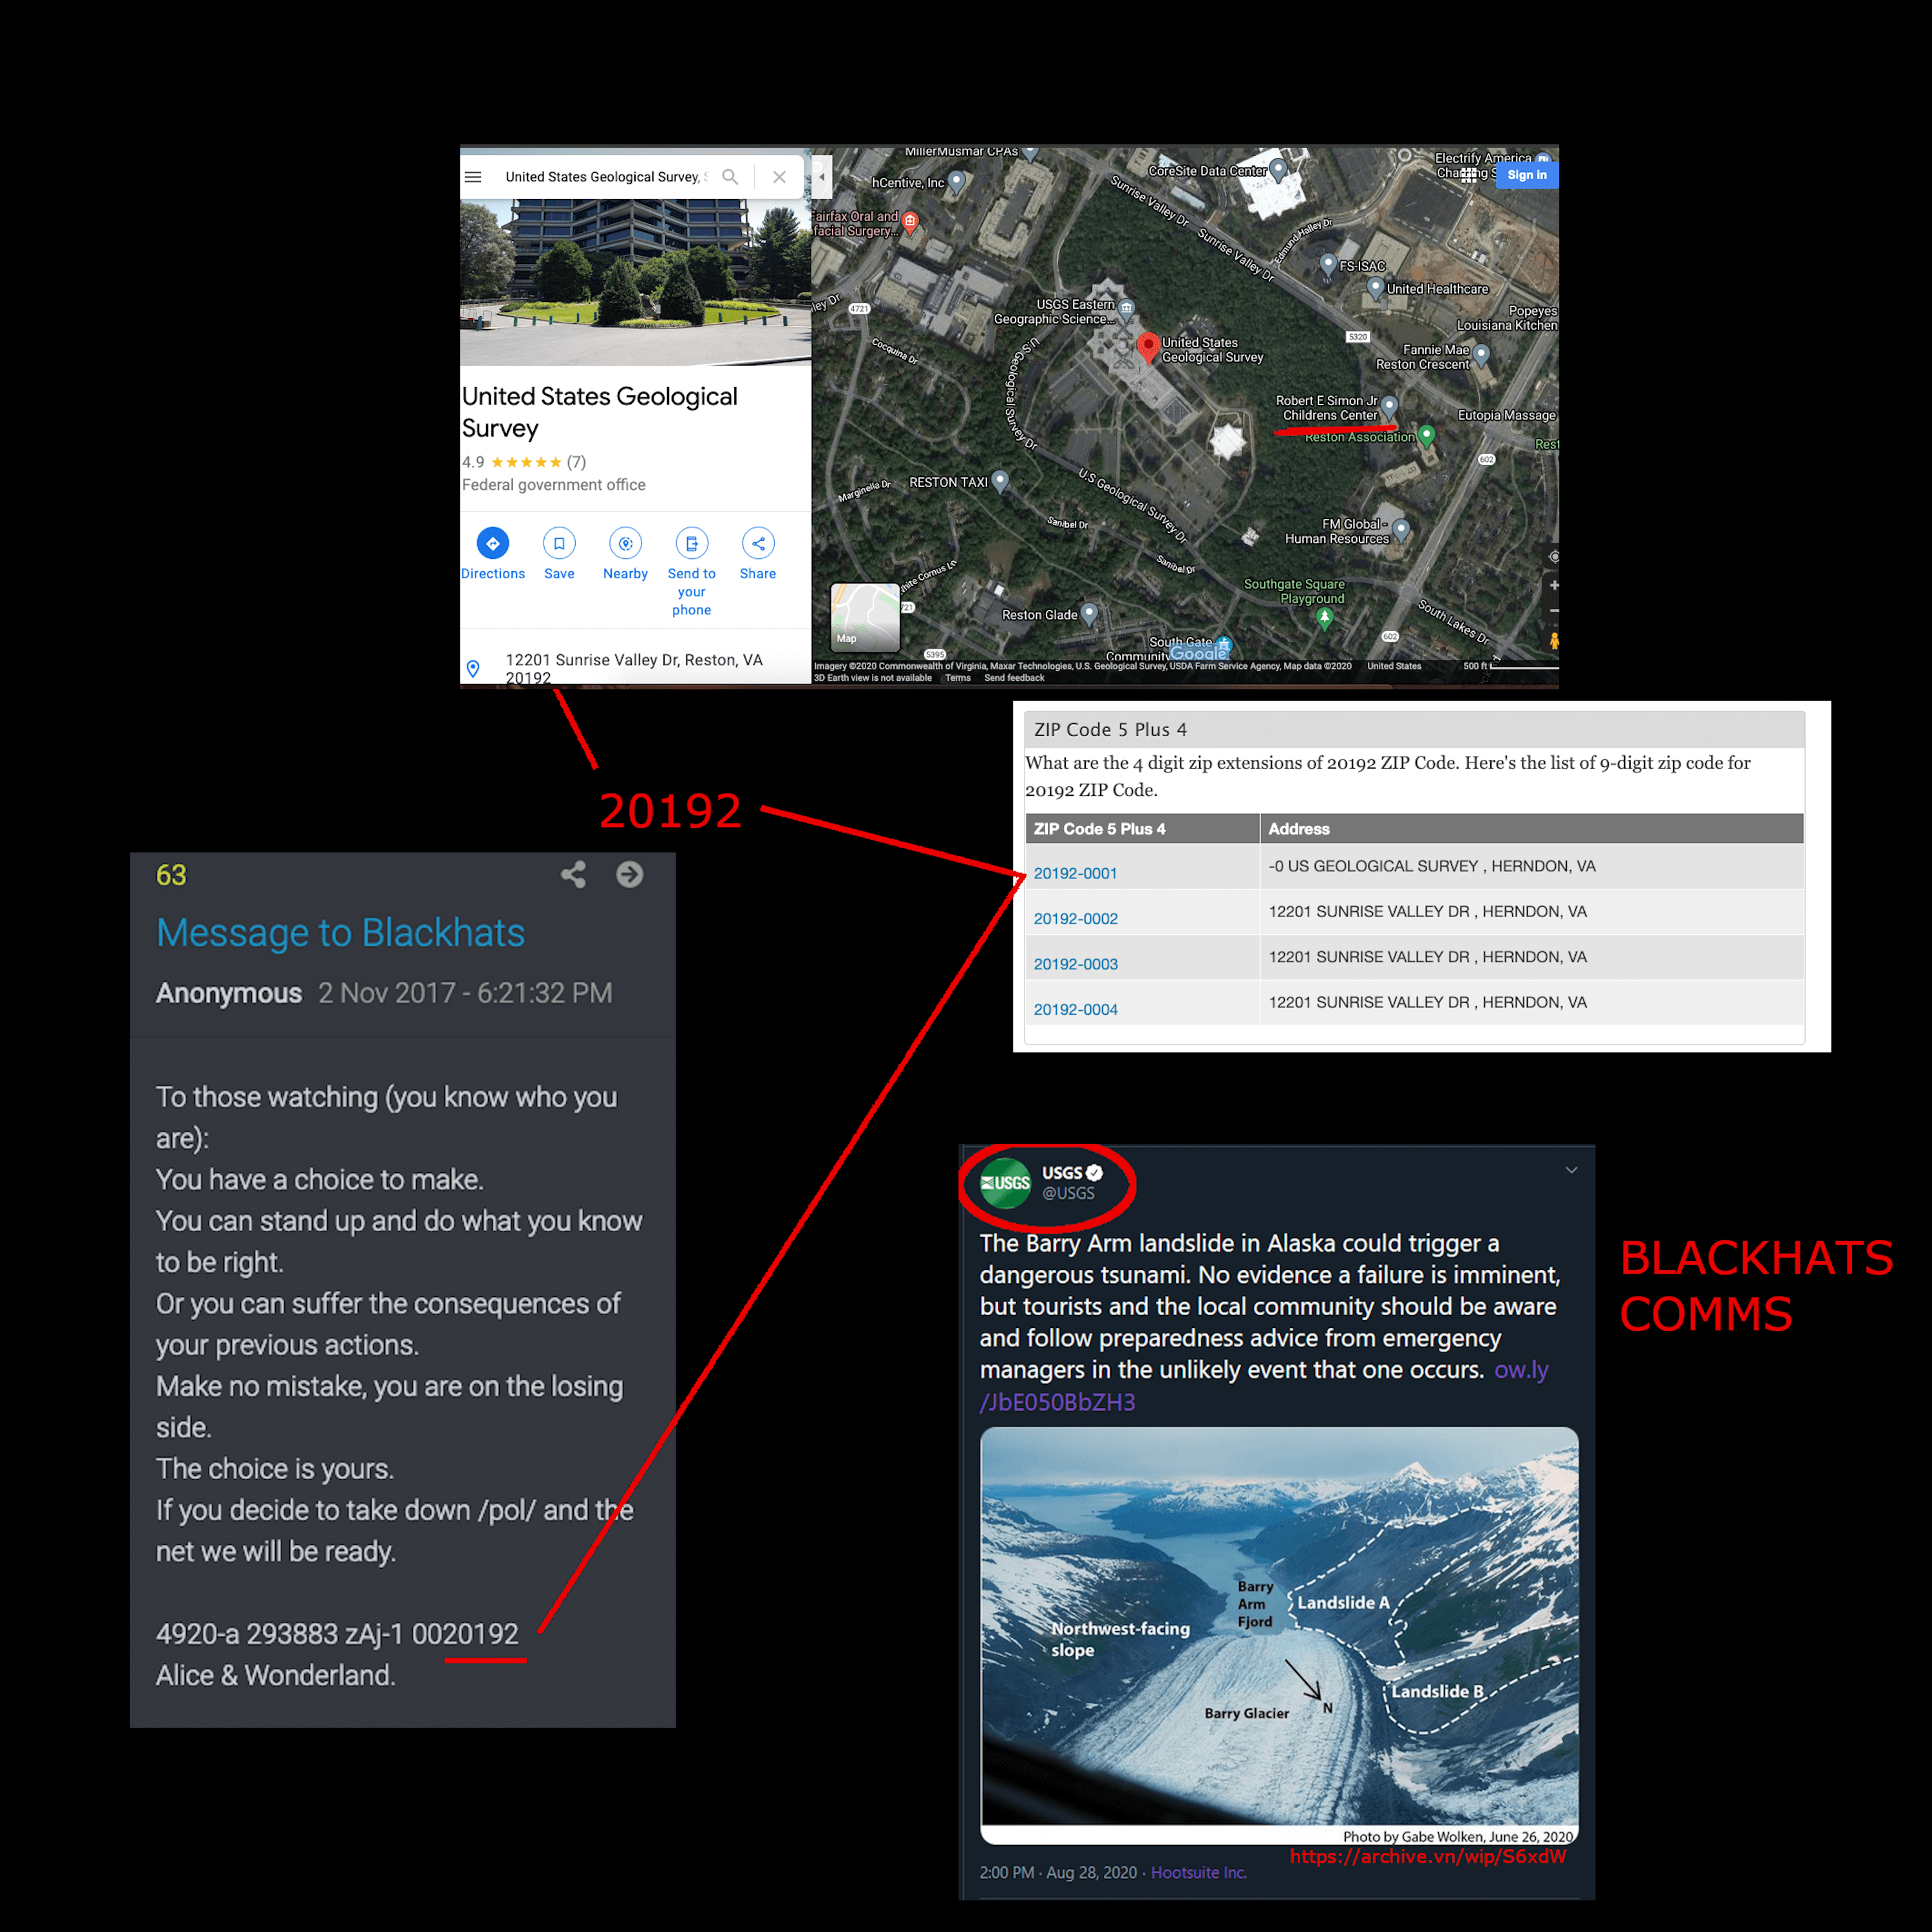The width and height of the screenshot is (1932, 1932).
Task: Click the Send feedback link on map
Action: pyautogui.click(x=1014, y=678)
